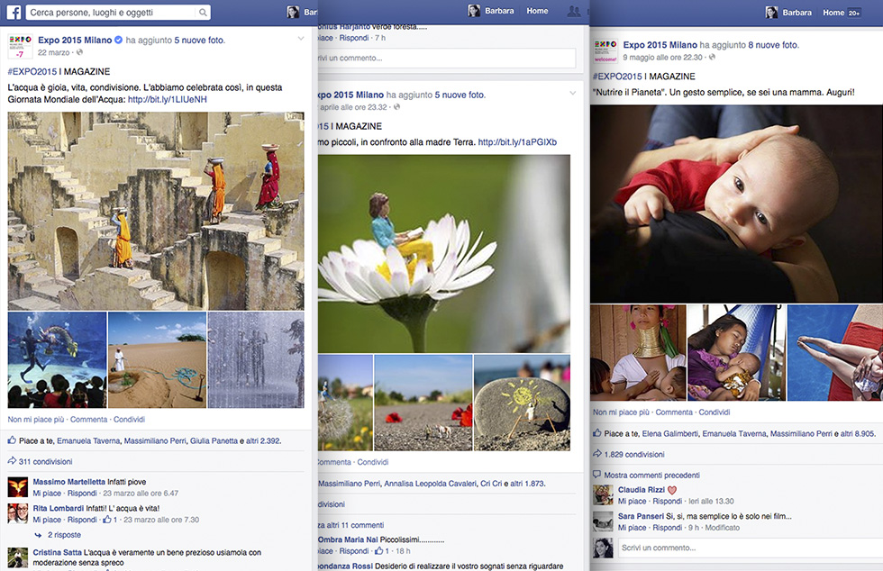Focus the 'Cerca persone, luoghi e oggetti' search field
Viewport: 883px width, 571px height.
(x=118, y=13)
